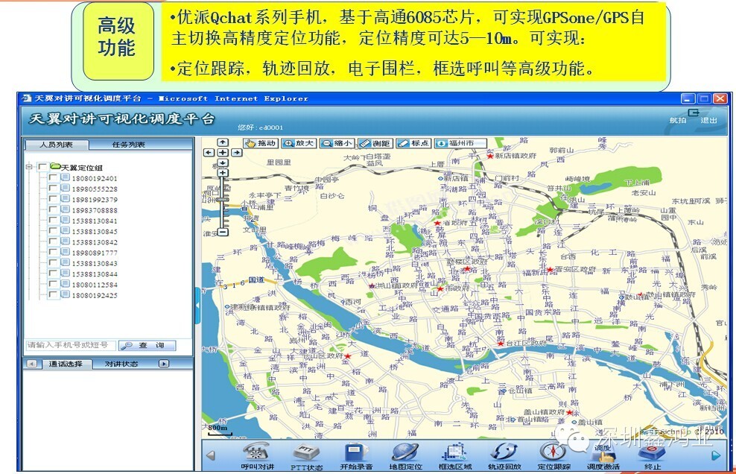Open 轨迹回放 track playback icon
736x474 pixels.
coord(504,452)
